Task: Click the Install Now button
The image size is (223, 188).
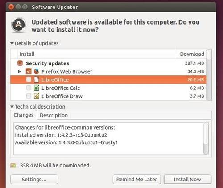Action: point(187,180)
